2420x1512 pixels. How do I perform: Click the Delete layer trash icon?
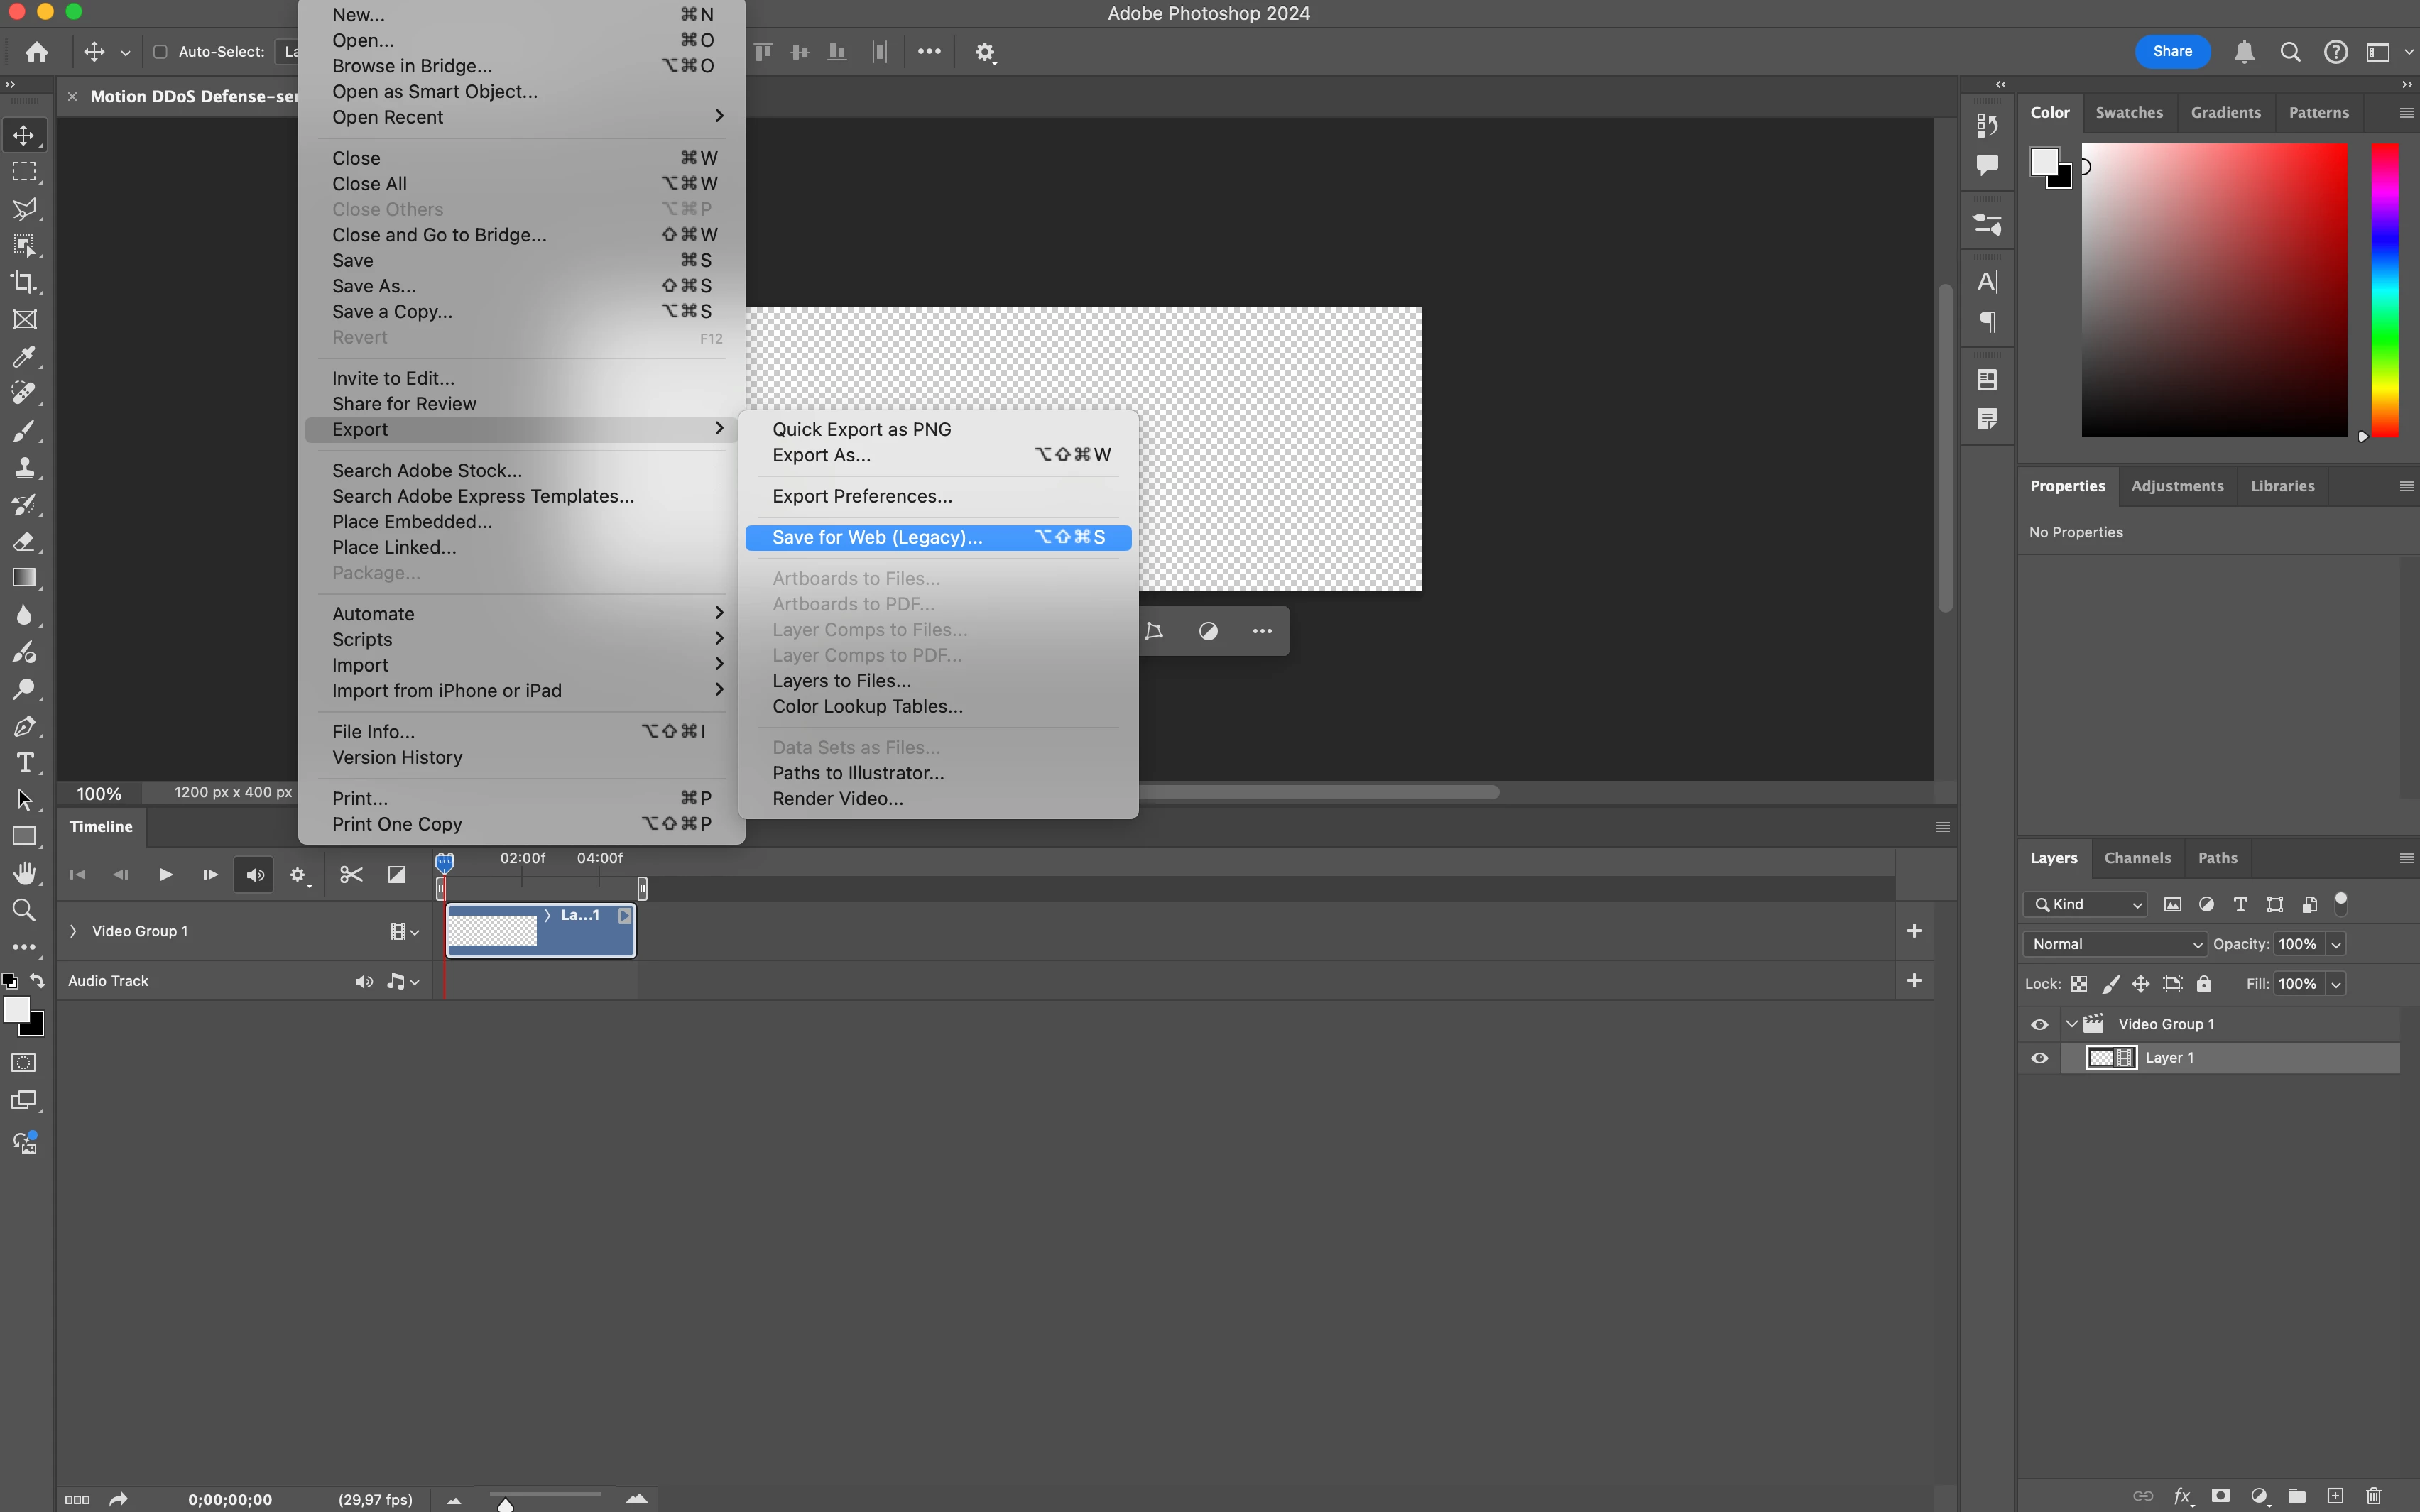pyautogui.click(x=2374, y=1496)
